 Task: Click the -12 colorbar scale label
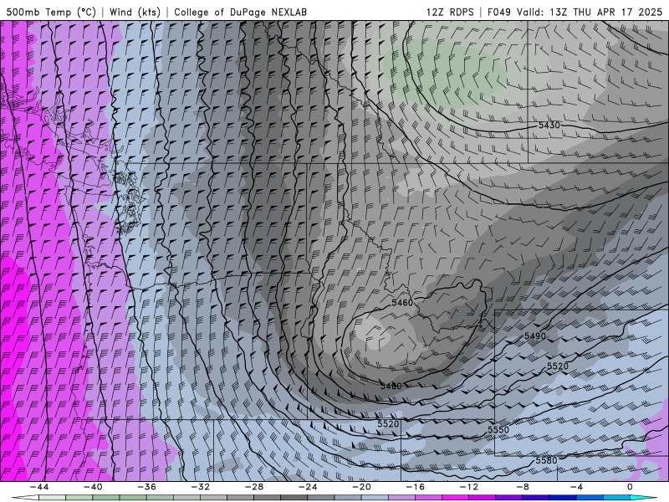469,487
